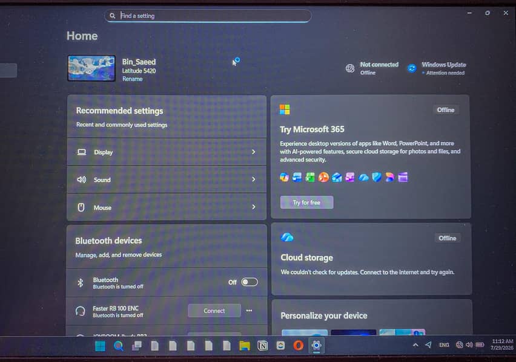Click the Rename link under Bin_Saeed
This screenshot has width=516, height=362.
[x=132, y=79]
